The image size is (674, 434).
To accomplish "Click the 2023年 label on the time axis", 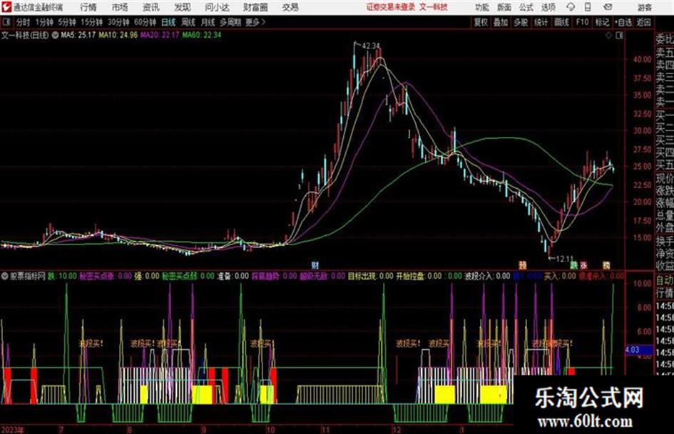I will click(x=12, y=429).
